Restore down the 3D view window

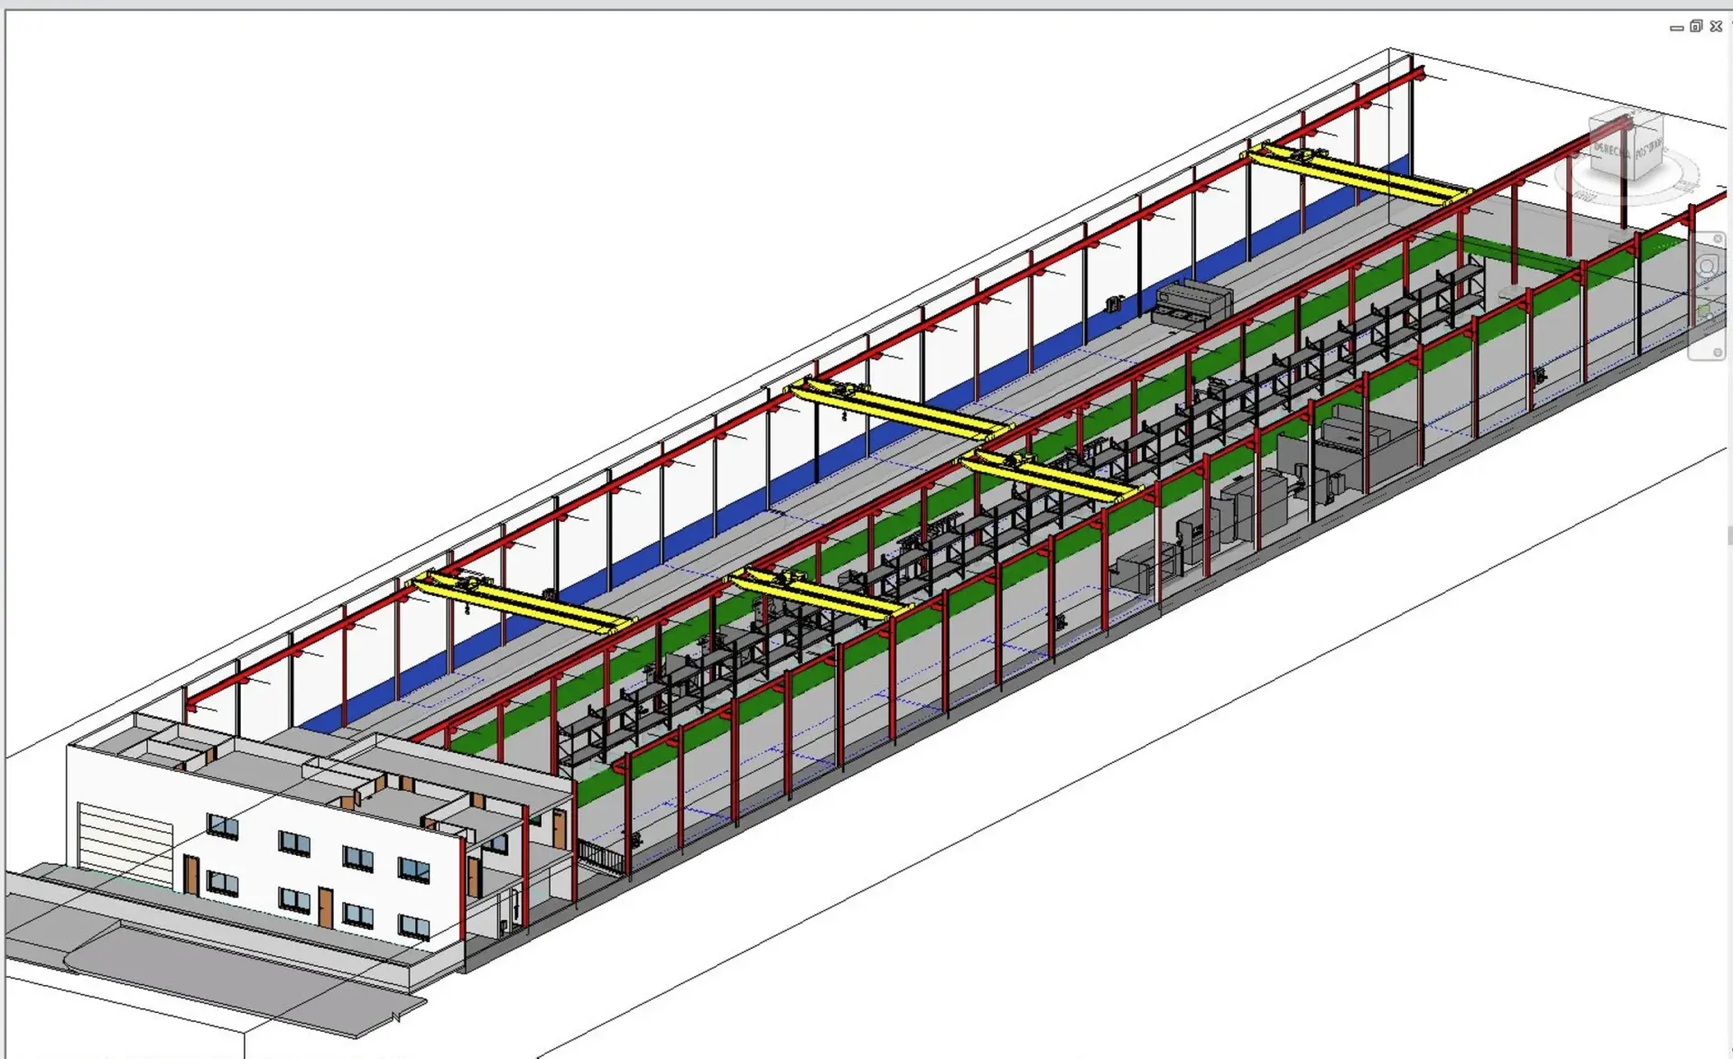point(1696,26)
